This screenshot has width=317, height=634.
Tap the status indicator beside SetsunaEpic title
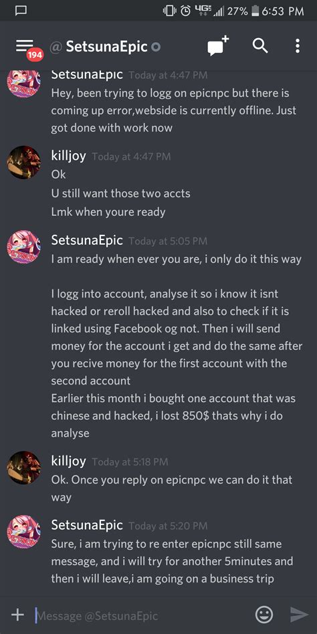tap(156, 47)
